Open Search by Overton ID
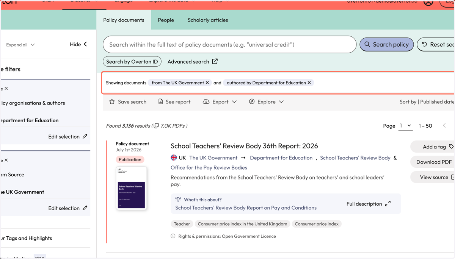The height and width of the screenshot is (259, 455). 132,61
